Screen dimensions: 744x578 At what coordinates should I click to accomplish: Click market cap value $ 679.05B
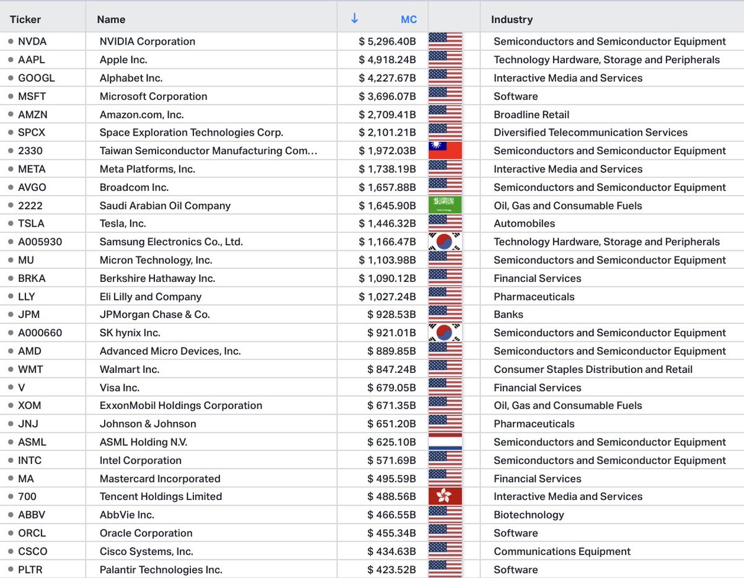pos(392,387)
